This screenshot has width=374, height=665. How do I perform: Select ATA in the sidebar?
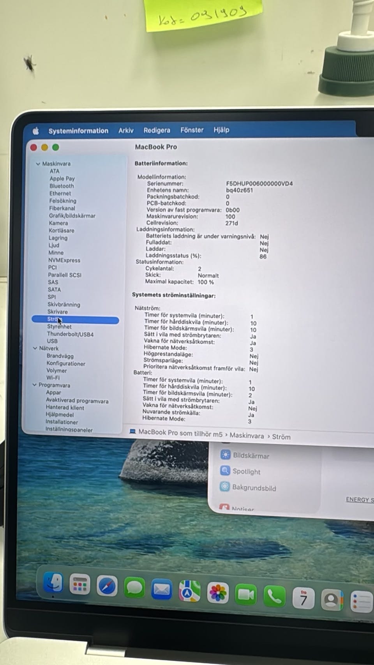(x=55, y=171)
